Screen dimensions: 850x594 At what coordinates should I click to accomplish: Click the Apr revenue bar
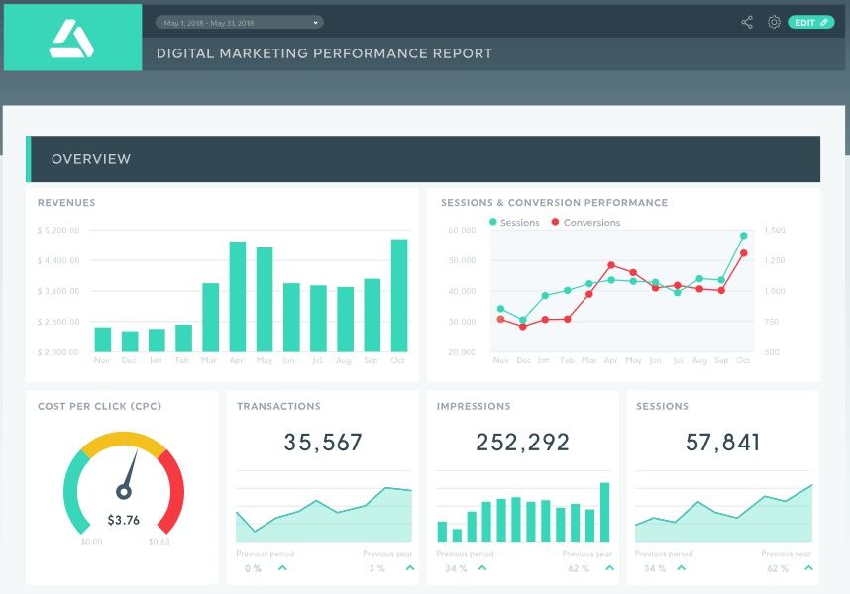pyautogui.click(x=238, y=297)
